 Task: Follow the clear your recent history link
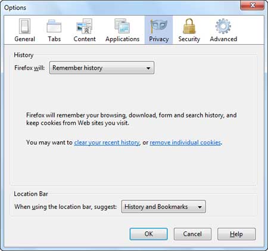107,142
